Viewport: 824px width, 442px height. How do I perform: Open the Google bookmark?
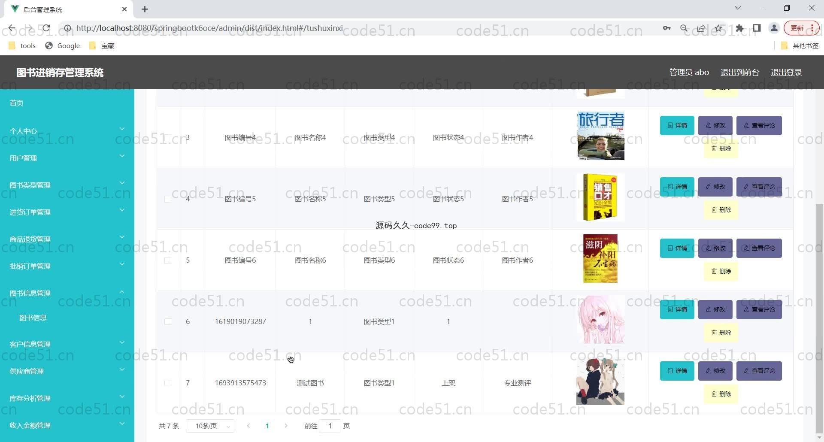[x=63, y=45]
